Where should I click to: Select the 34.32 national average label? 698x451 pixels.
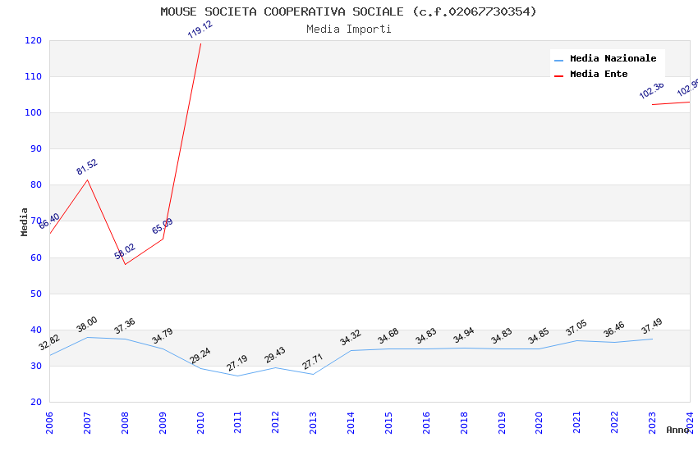click(351, 338)
